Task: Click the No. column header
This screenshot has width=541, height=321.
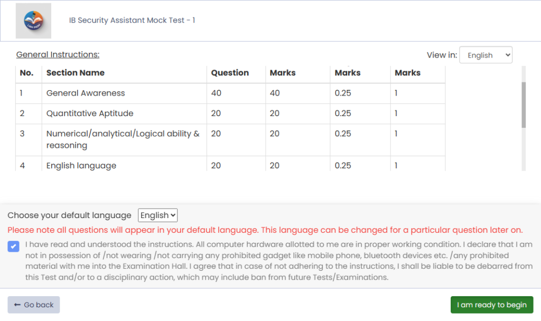Action: click(26, 73)
